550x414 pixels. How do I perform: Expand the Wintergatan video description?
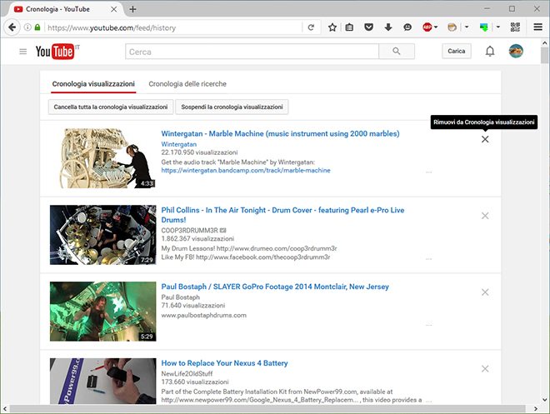(428, 172)
